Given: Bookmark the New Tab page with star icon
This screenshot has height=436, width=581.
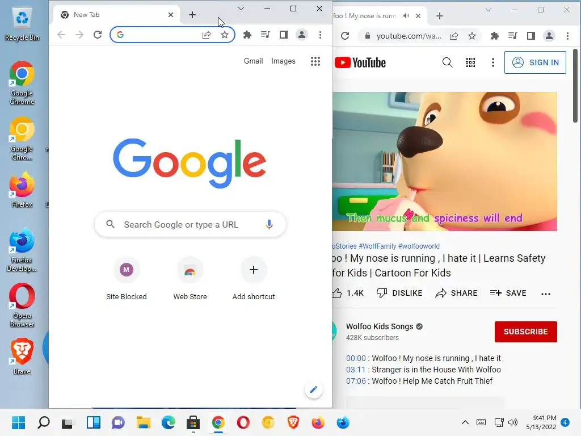Looking at the screenshot, I should (225, 35).
